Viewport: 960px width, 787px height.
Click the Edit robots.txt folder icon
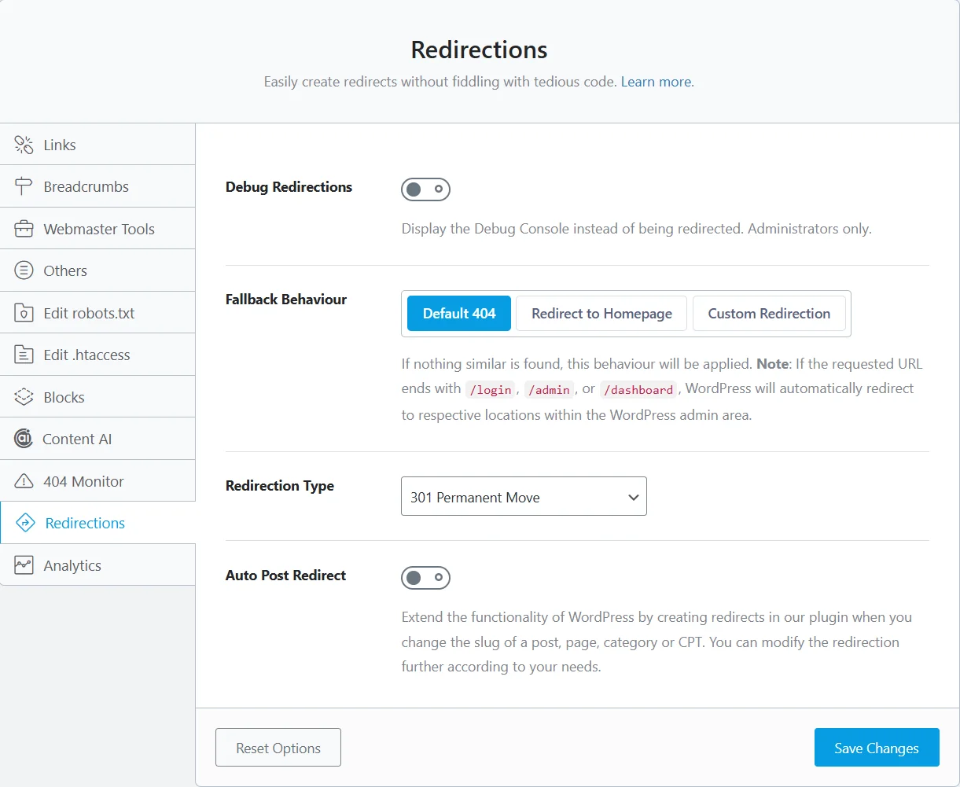point(24,313)
